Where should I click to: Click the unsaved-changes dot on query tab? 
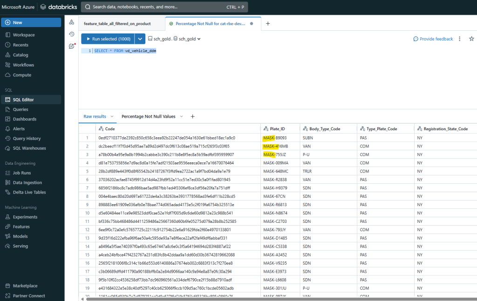[252, 24]
